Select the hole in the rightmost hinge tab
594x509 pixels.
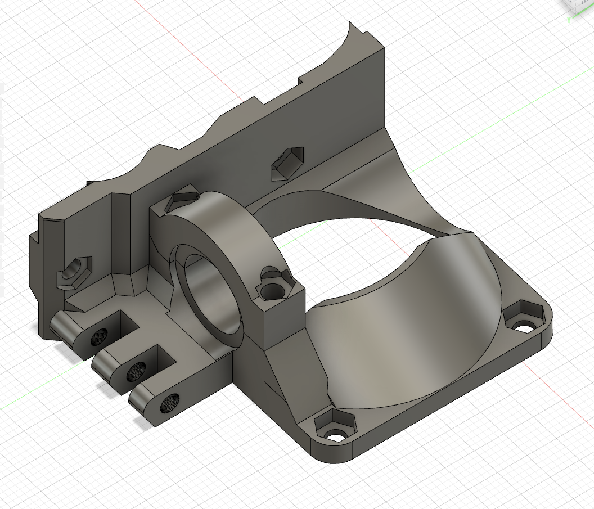(170, 404)
